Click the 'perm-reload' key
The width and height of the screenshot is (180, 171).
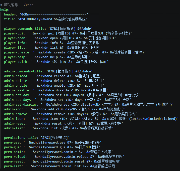[x=15, y=157]
